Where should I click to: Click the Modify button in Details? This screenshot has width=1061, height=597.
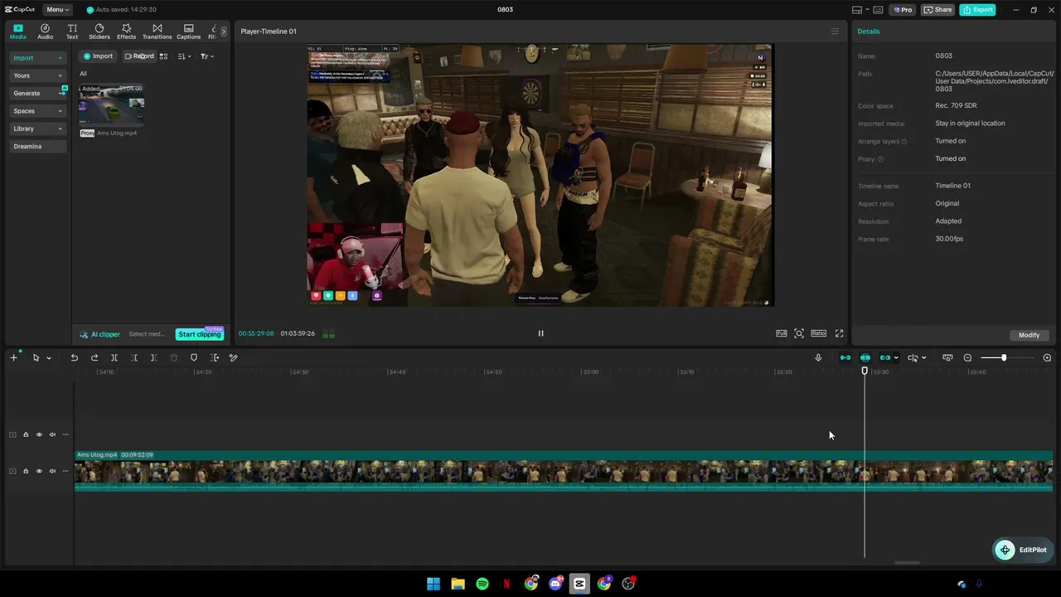tap(1030, 335)
